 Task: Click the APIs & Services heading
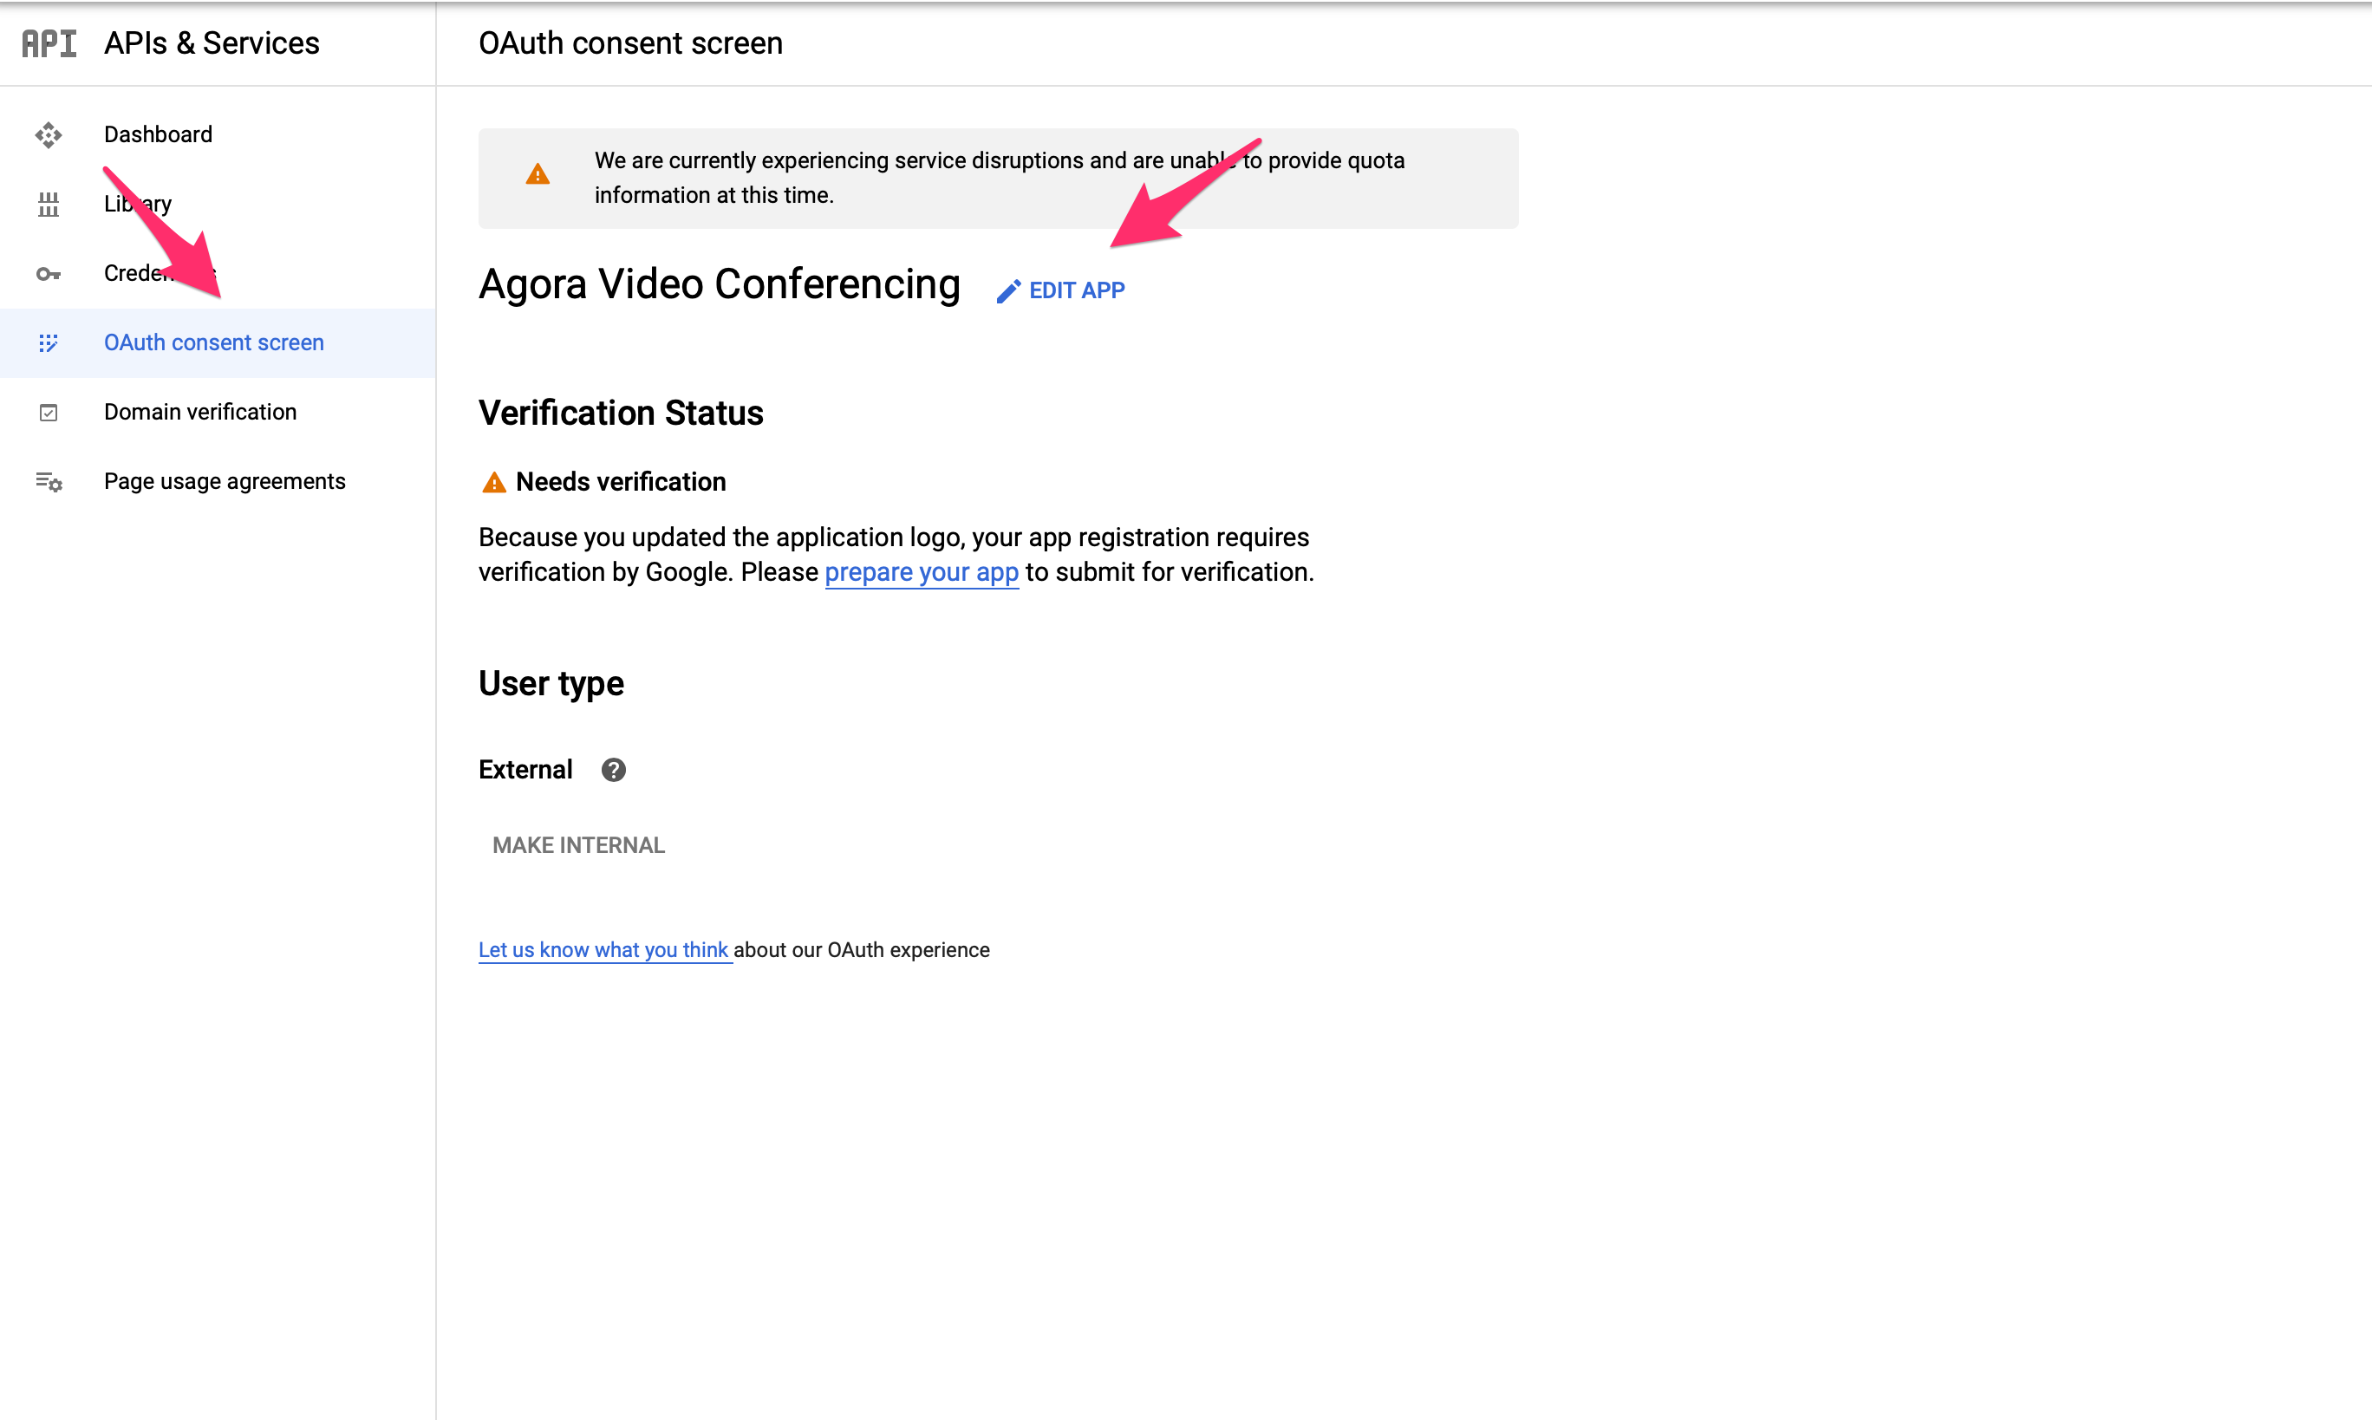(x=212, y=43)
